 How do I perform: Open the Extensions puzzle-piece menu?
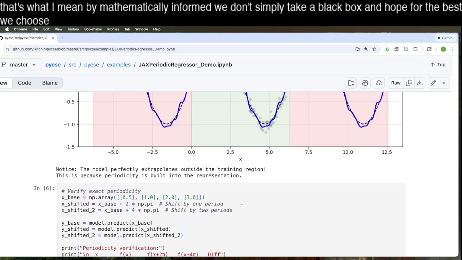pos(415,49)
